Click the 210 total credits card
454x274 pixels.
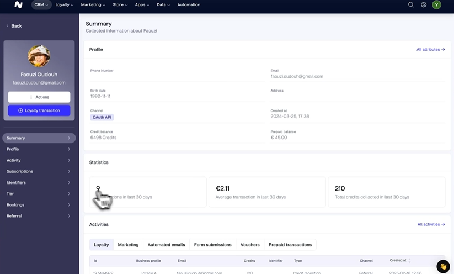click(387, 192)
